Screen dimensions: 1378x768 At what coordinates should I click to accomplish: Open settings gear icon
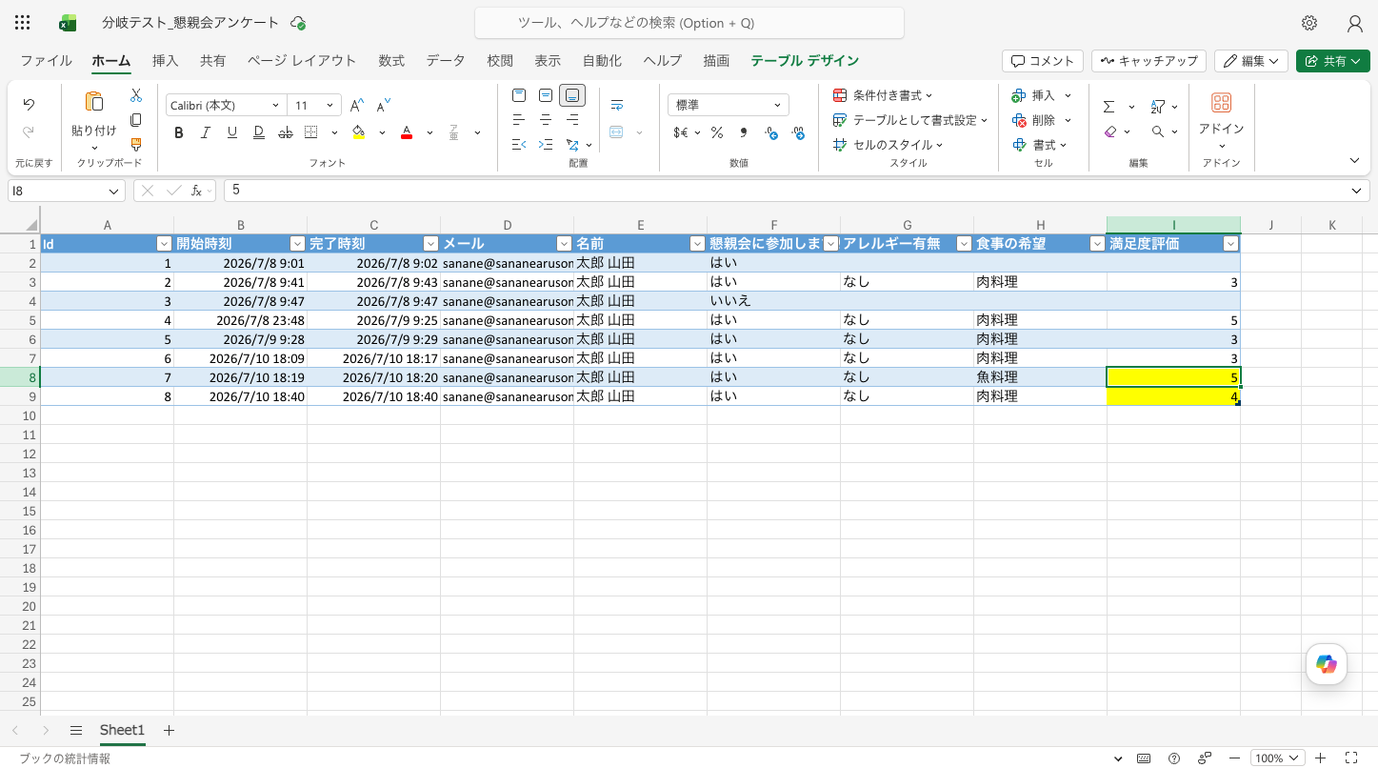click(1309, 23)
